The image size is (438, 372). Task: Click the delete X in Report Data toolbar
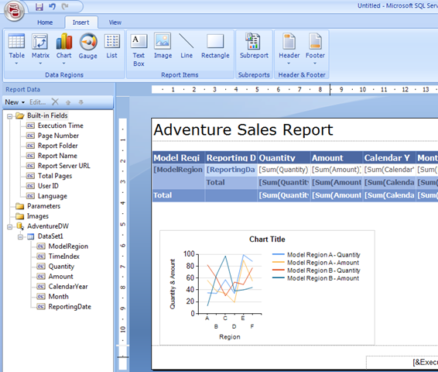(55, 102)
